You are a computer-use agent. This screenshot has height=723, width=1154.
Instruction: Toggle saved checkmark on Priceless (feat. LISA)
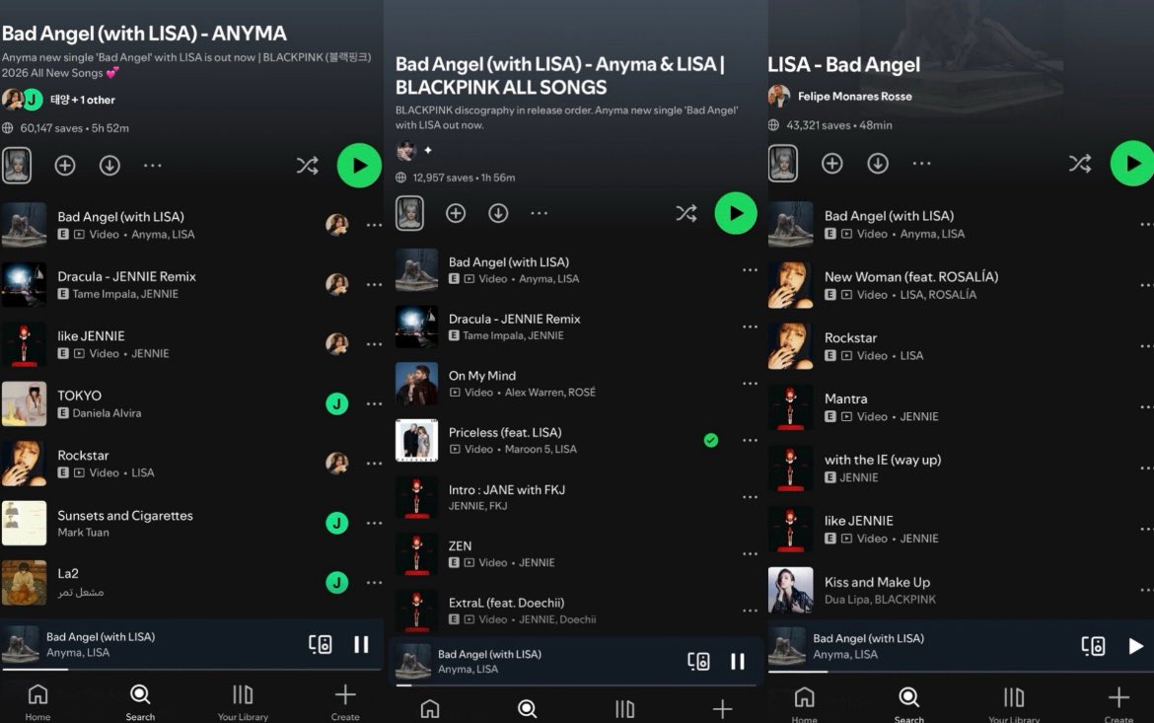(x=711, y=440)
